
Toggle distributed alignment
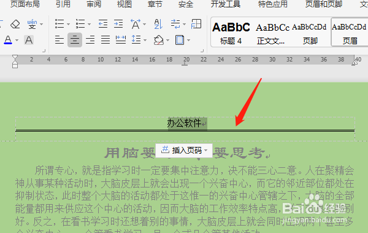pyautogui.click(x=121, y=40)
